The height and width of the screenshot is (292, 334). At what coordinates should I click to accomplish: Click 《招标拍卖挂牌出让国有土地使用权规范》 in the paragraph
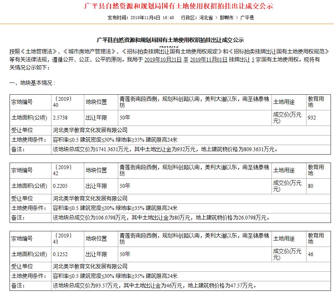click(279, 52)
